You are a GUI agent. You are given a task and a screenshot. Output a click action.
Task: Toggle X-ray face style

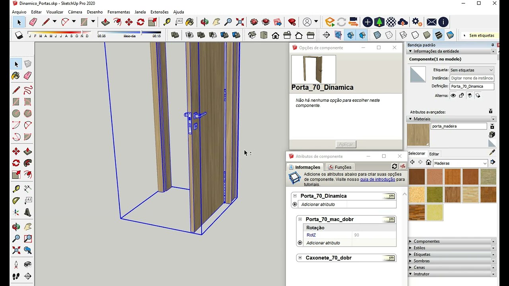coord(377,35)
